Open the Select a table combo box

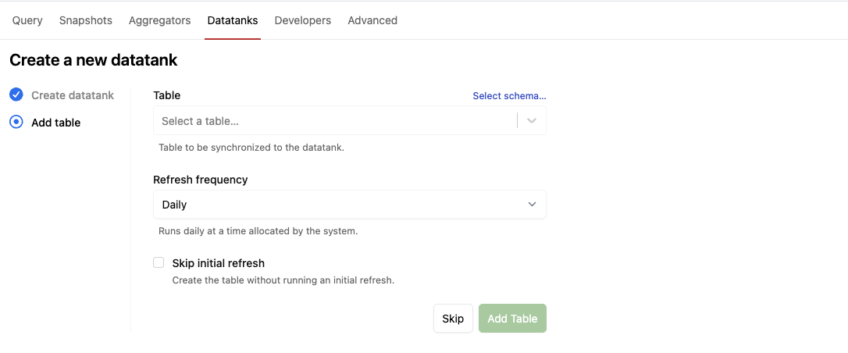(336, 121)
